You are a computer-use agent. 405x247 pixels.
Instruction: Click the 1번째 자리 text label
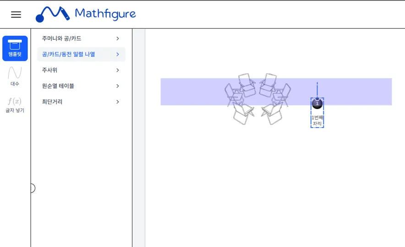click(x=317, y=121)
